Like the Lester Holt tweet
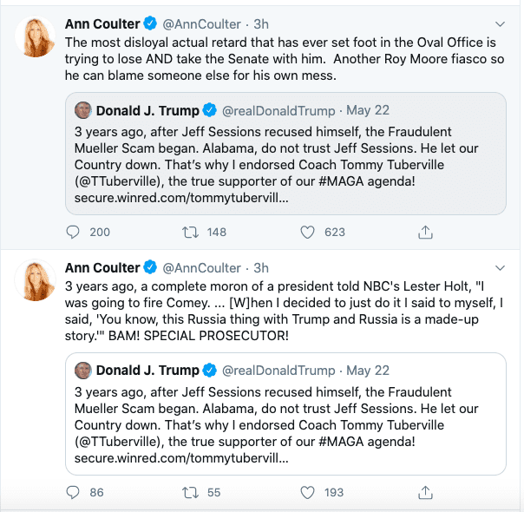 307,492
